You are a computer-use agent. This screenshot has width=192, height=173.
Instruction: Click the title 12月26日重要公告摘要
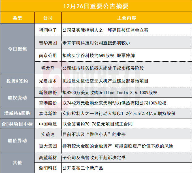[96, 6]
